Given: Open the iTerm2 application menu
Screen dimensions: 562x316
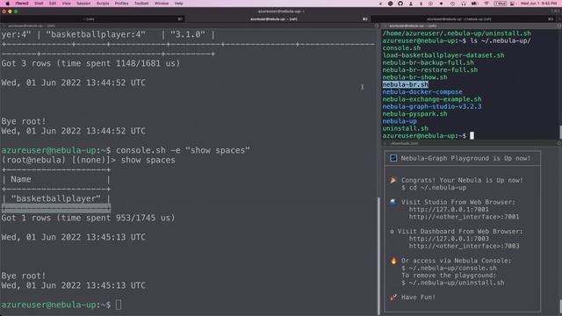Looking at the screenshot, I should click(x=22, y=4).
